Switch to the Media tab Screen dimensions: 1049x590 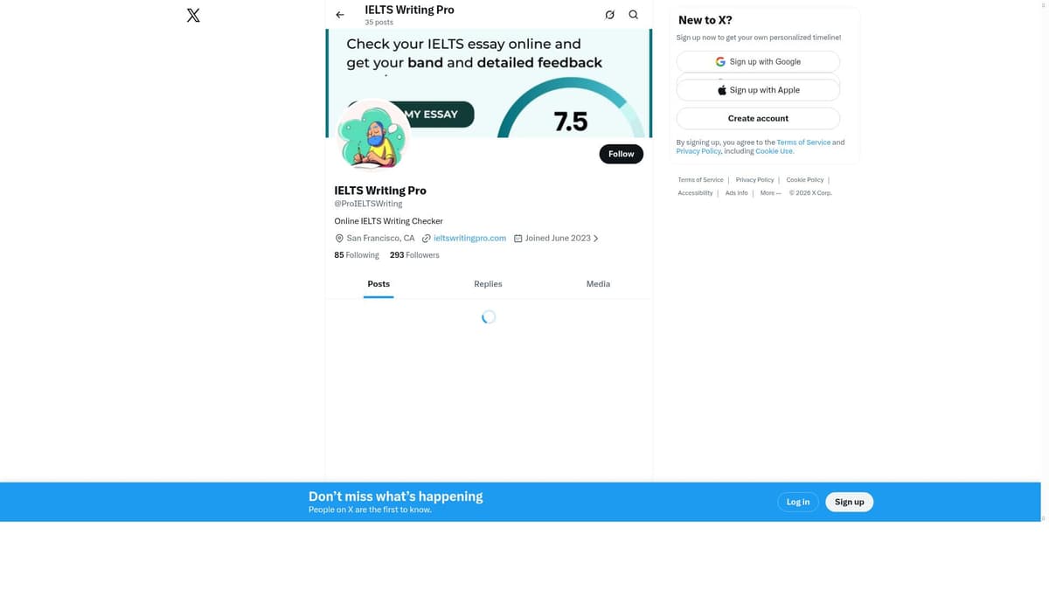coord(598,284)
